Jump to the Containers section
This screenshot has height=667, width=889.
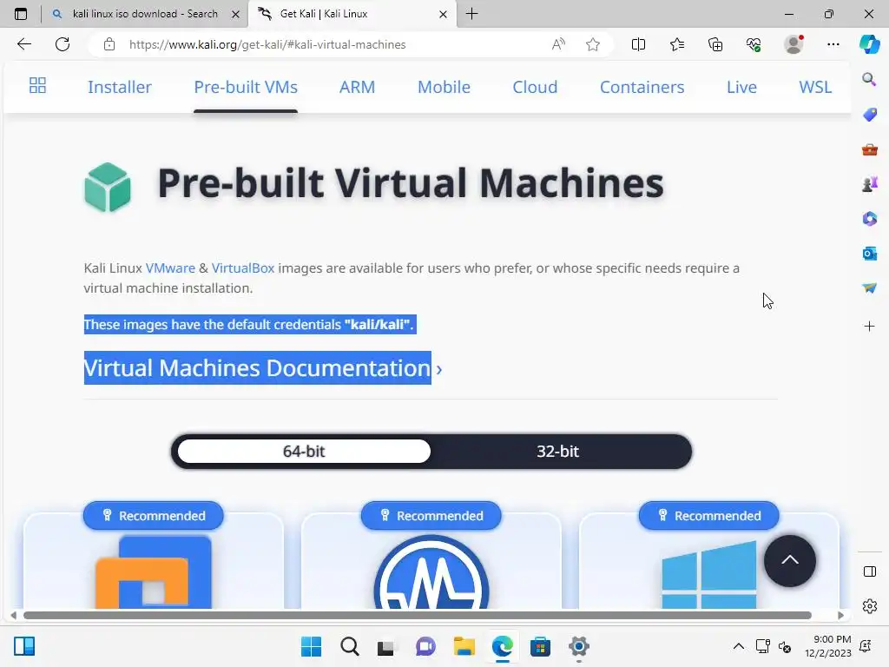point(642,87)
